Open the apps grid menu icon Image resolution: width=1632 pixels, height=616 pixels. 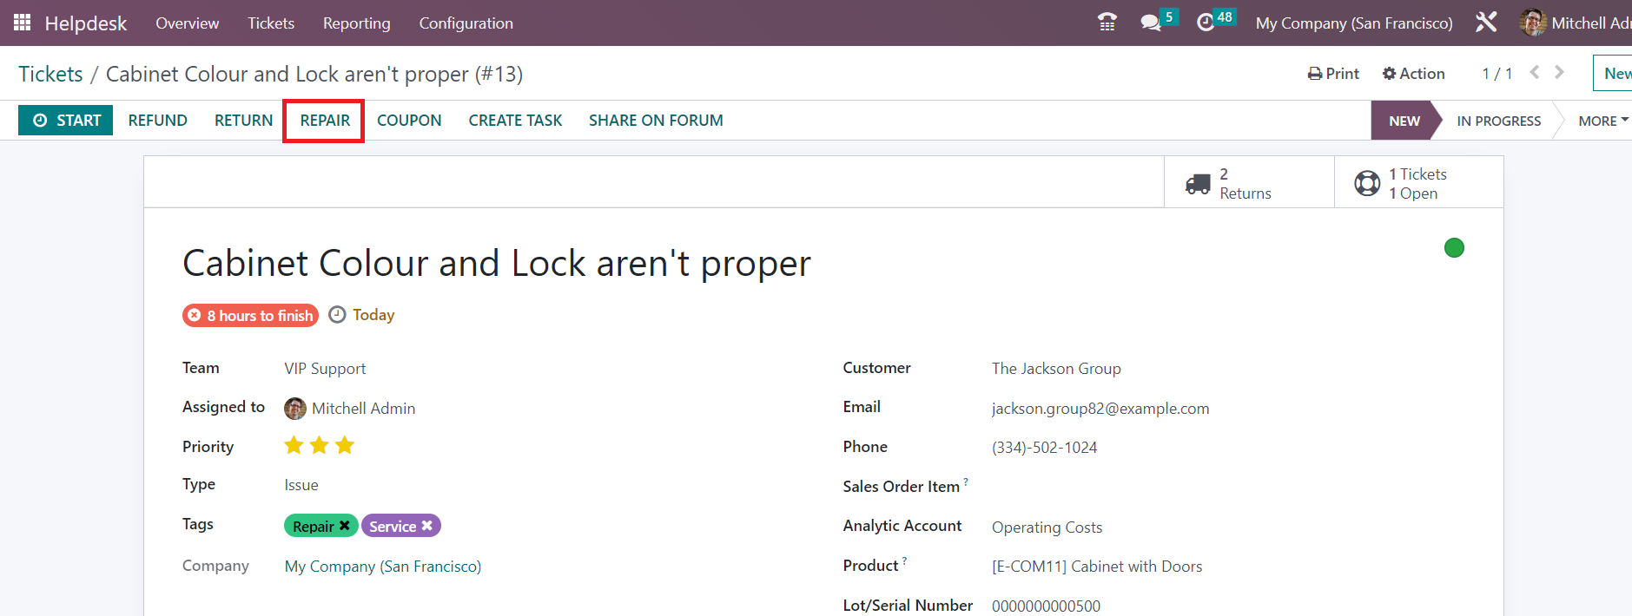[x=22, y=23]
